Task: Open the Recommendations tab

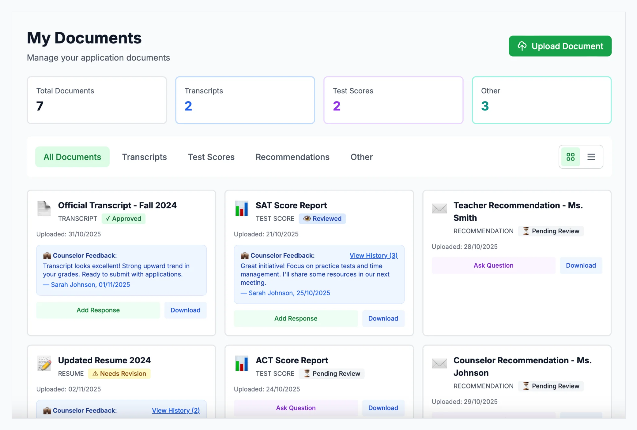Action: [x=292, y=157]
